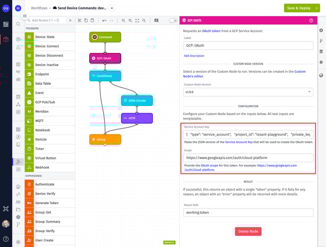Screen dimensions: 326x247
Task: Click the Result Path input field
Action: [x=248, y=214]
